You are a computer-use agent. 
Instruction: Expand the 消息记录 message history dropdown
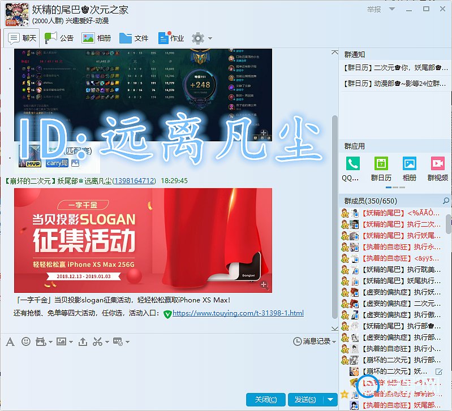(x=334, y=341)
